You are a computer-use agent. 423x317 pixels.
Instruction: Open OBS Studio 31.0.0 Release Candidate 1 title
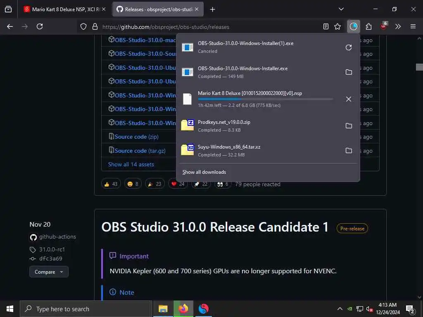coord(215,227)
